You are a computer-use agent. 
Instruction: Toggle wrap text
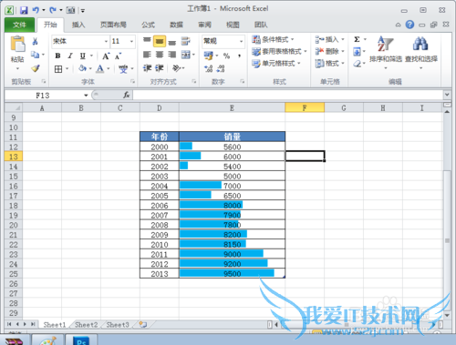[185, 41]
